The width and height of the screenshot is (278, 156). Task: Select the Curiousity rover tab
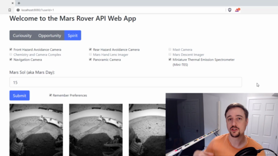click(22, 36)
